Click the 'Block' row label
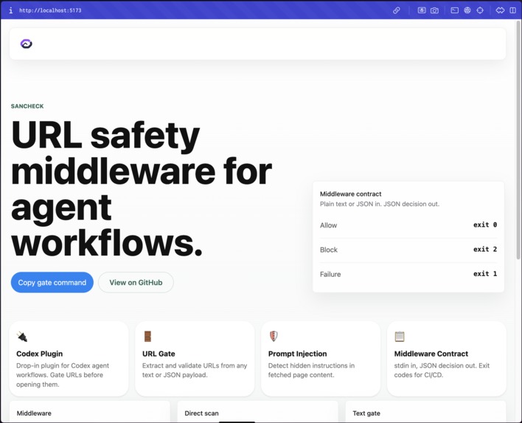This screenshot has height=423, width=522. point(329,250)
